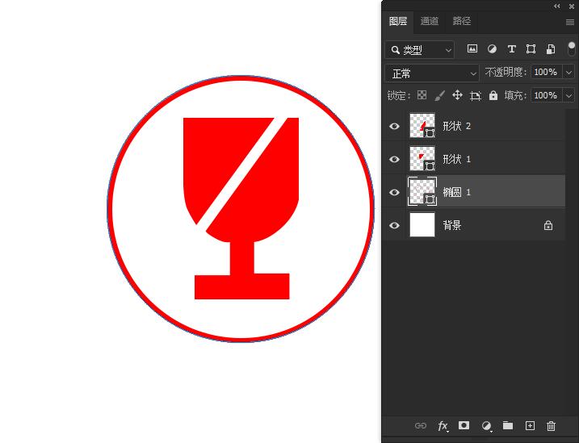The width and height of the screenshot is (579, 443).
Task: Click the link layers icon
Action: (420, 426)
